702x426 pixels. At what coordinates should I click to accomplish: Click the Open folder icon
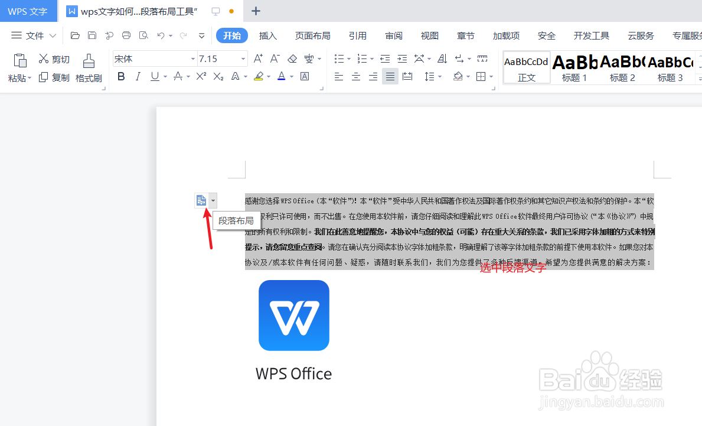(75, 35)
